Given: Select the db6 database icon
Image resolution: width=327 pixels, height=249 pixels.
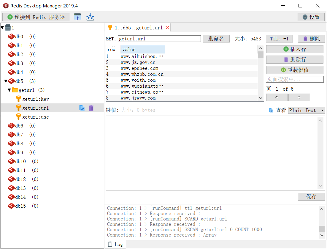Looking at the screenshot, I should [x=11, y=126].
